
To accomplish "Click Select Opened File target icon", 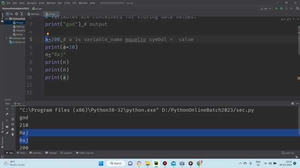I will pos(17,14).
